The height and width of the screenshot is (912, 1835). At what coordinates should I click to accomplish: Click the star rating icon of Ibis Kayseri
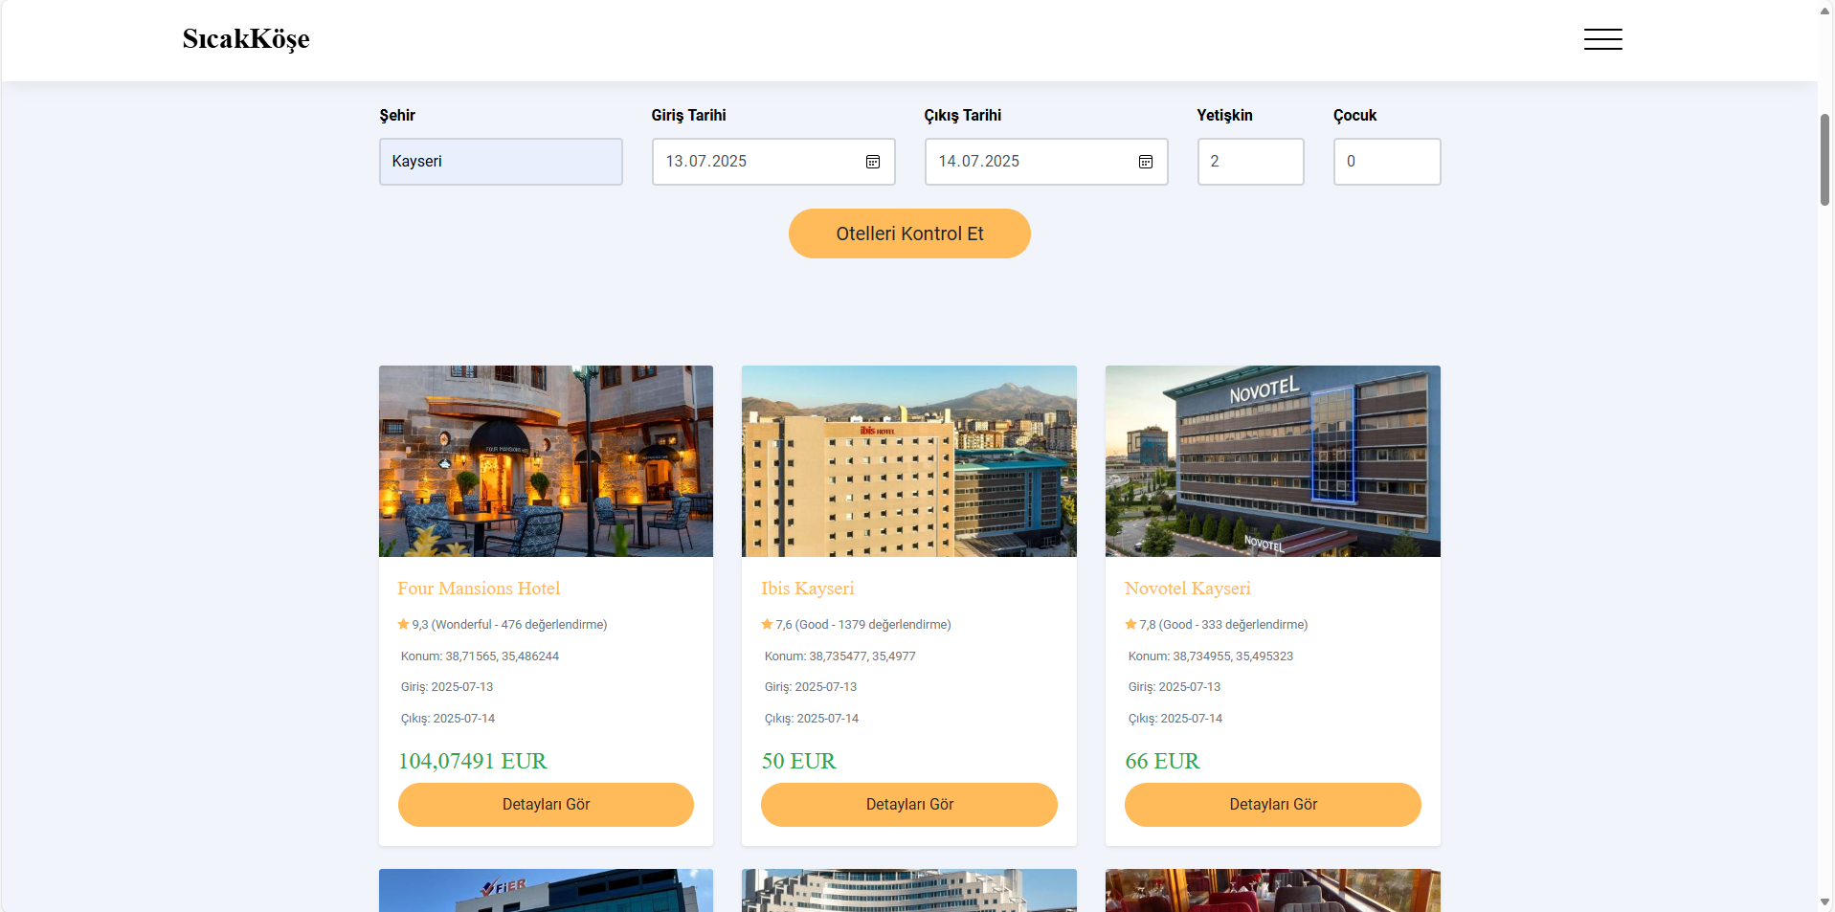(767, 624)
